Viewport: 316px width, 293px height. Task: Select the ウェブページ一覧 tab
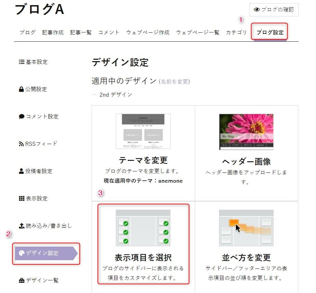(198, 32)
